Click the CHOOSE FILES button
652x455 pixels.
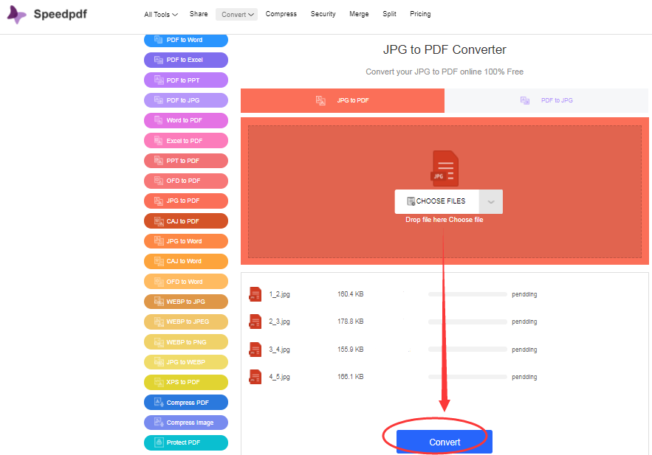click(x=436, y=202)
